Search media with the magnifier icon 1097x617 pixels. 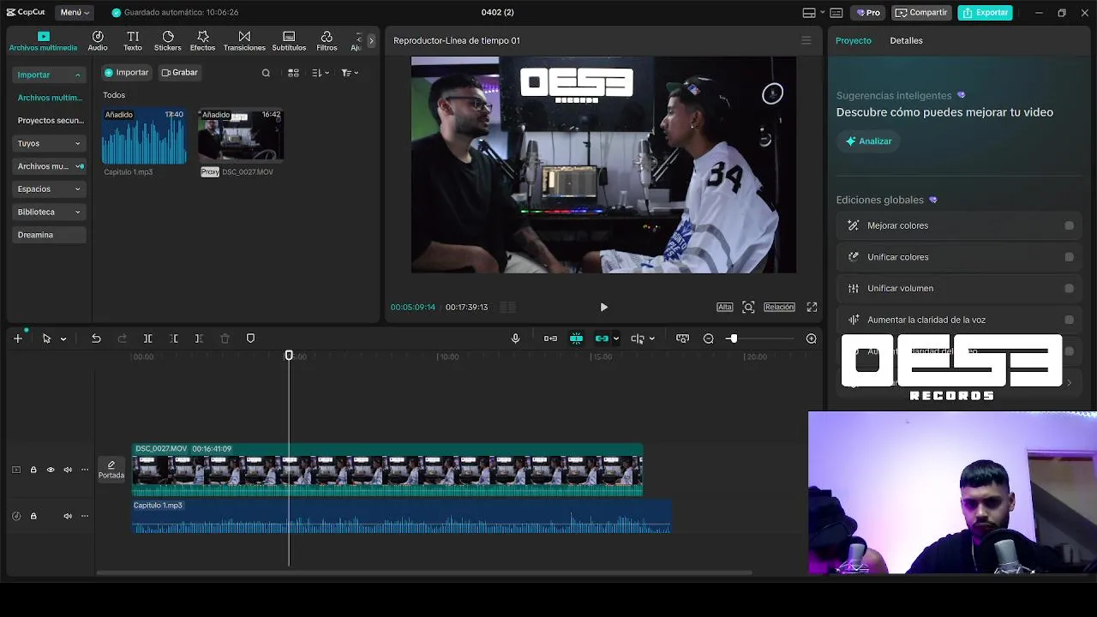pyautogui.click(x=266, y=73)
